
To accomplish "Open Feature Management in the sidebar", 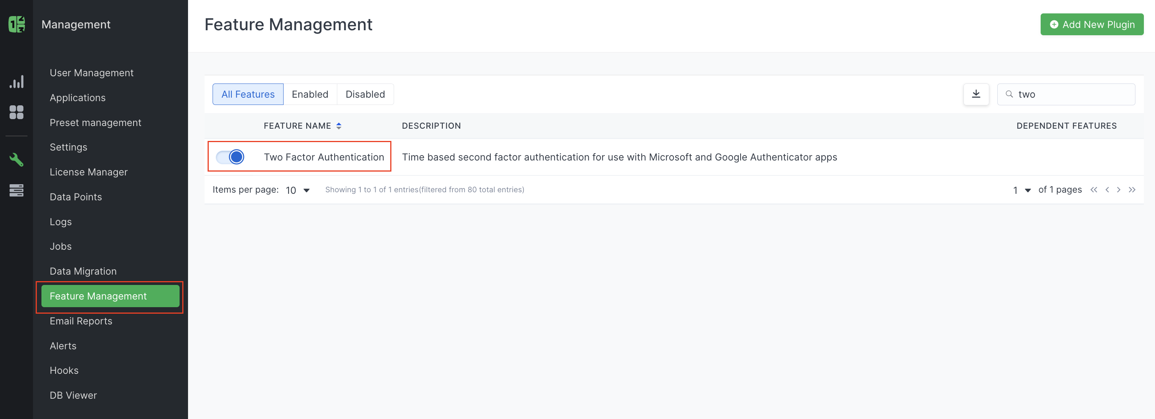I will coord(109,296).
